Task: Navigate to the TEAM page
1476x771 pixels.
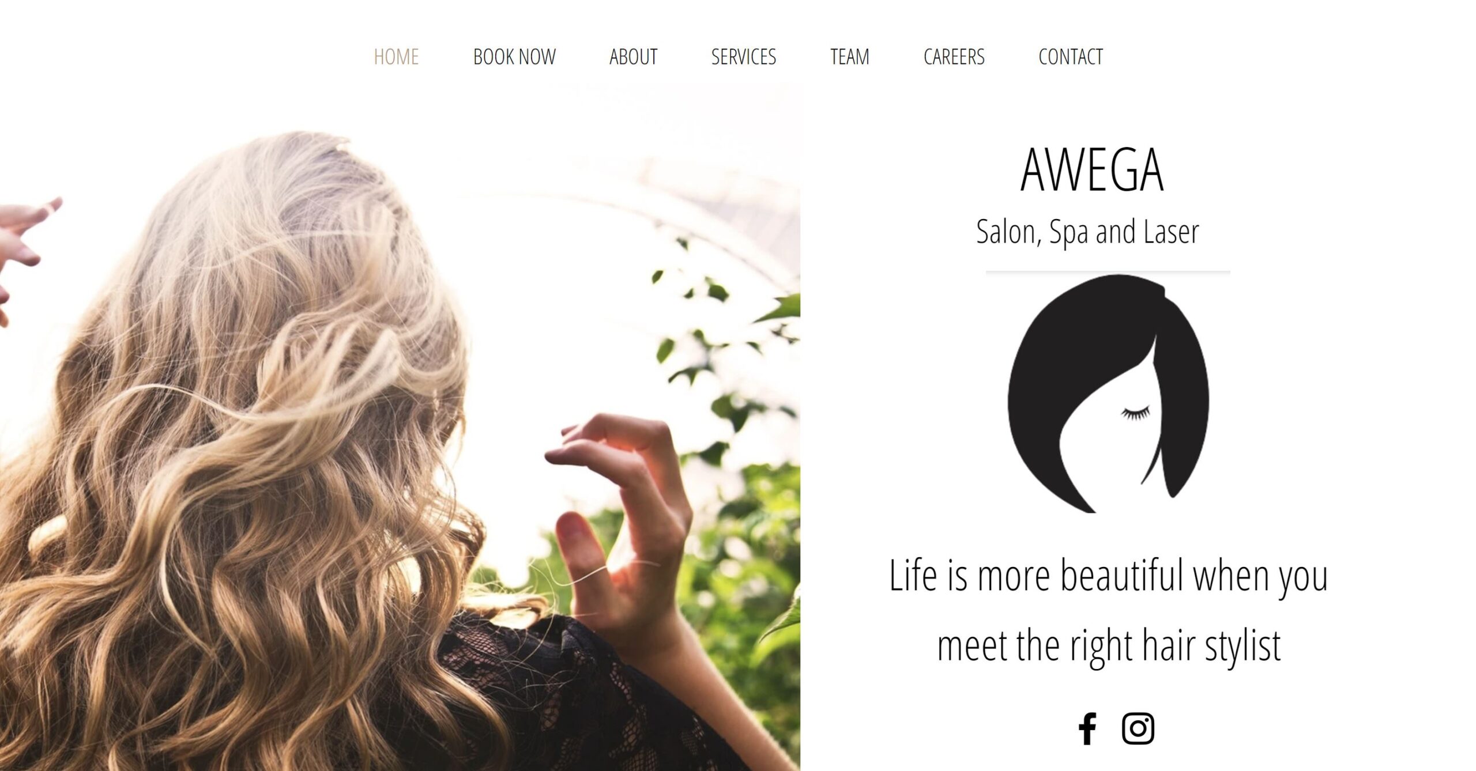Action: (x=849, y=56)
